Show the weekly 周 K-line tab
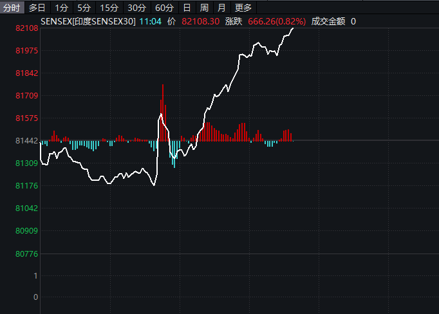This screenshot has width=439, height=314. pyautogui.click(x=204, y=8)
